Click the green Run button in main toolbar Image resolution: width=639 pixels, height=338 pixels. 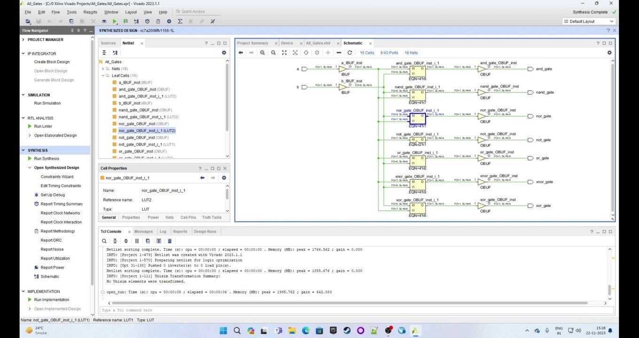(x=115, y=21)
